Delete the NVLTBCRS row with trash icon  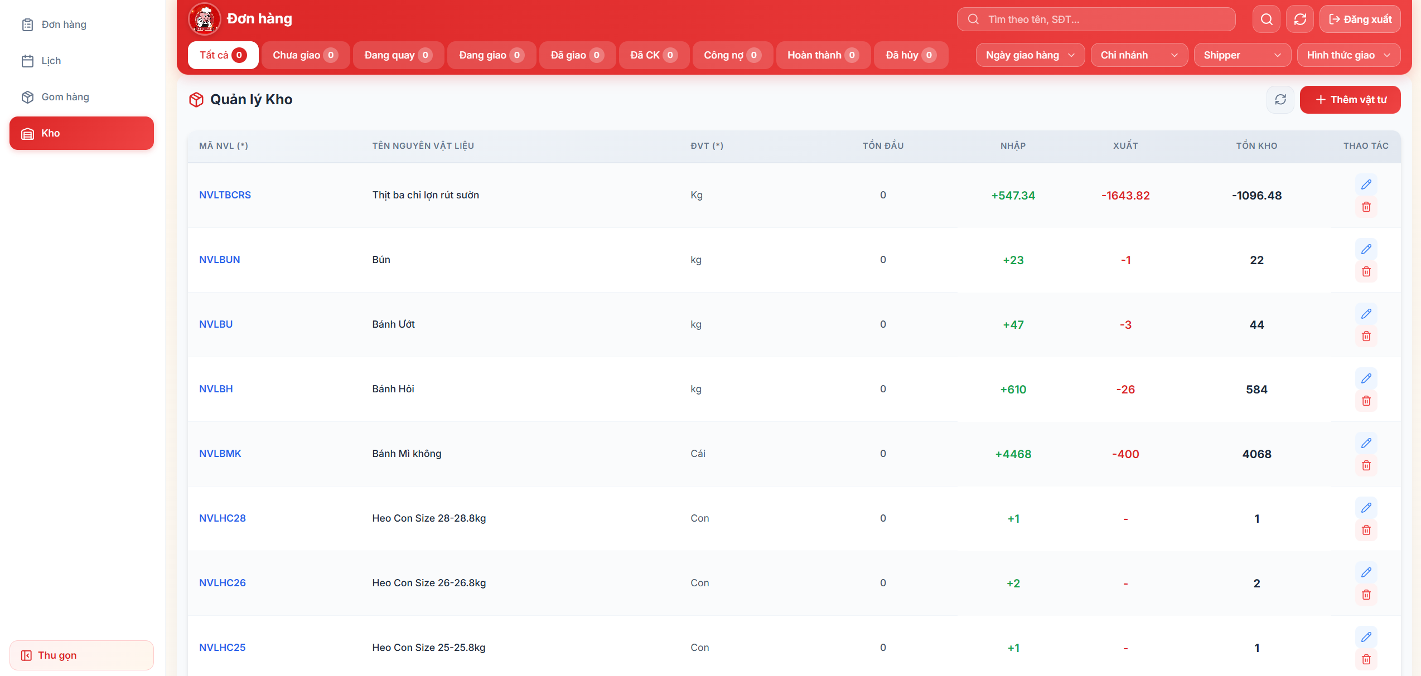1366,207
